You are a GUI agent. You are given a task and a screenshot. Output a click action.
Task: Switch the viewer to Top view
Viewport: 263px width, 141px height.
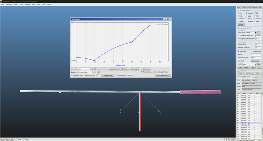pos(8,139)
